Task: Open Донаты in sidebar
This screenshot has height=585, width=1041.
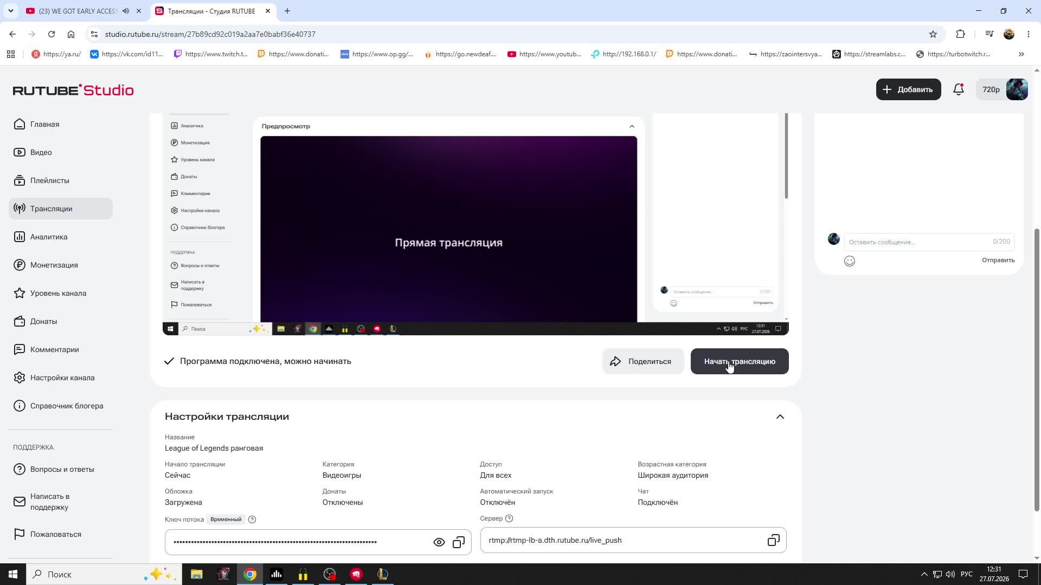Action: tap(60, 321)
